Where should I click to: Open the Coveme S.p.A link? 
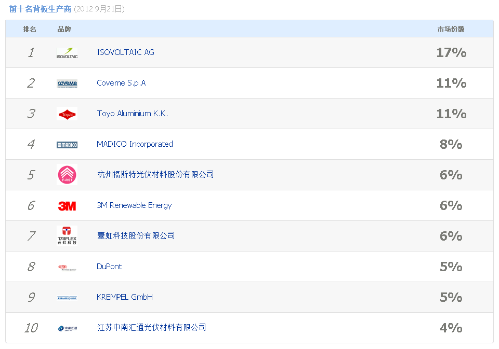pos(121,83)
